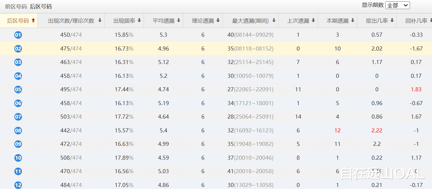Screen dimensions: 432x189
Task: Sort by 出现次数/理论次数 column header
Action: 71,21
